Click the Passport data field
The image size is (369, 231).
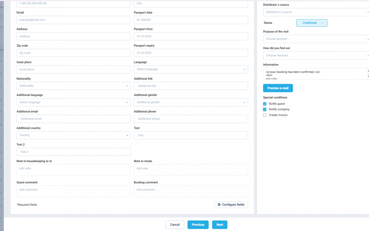[191, 20]
